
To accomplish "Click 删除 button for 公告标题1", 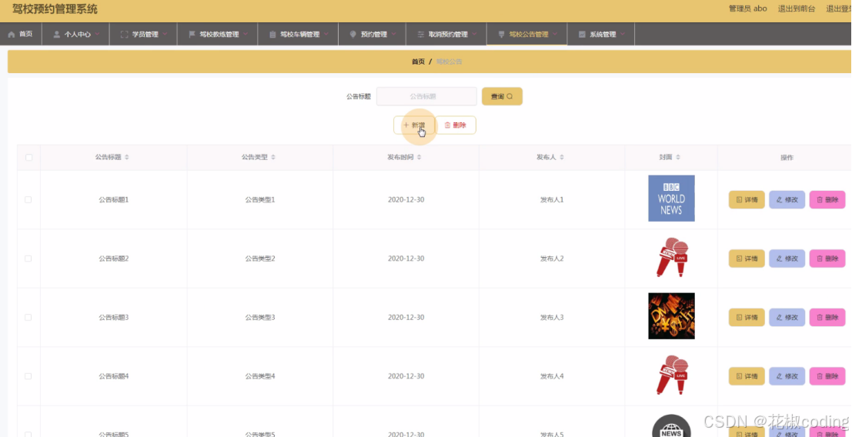I will (x=827, y=200).
